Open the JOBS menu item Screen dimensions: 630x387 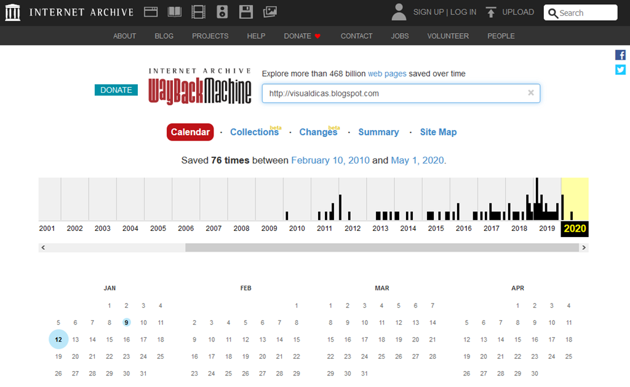(400, 36)
